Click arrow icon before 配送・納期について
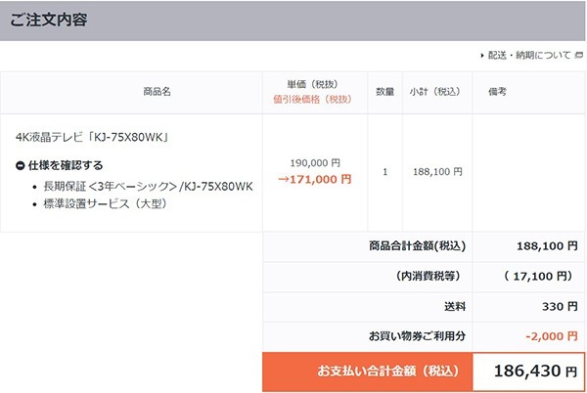587x393 pixels. point(482,55)
